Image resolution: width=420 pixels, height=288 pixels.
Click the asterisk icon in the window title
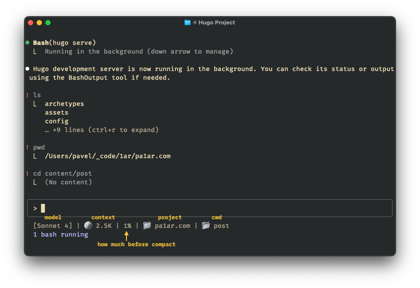196,22
